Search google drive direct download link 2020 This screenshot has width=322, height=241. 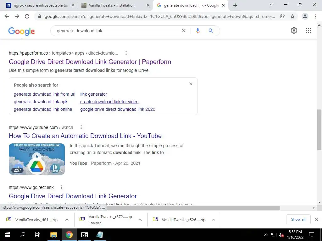[118, 109]
